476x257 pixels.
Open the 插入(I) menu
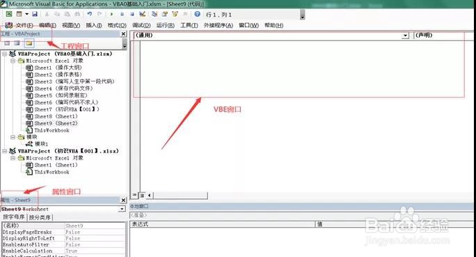94,26
